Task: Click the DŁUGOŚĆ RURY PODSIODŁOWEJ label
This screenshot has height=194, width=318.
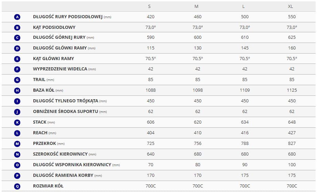Action: tap(68, 17)
